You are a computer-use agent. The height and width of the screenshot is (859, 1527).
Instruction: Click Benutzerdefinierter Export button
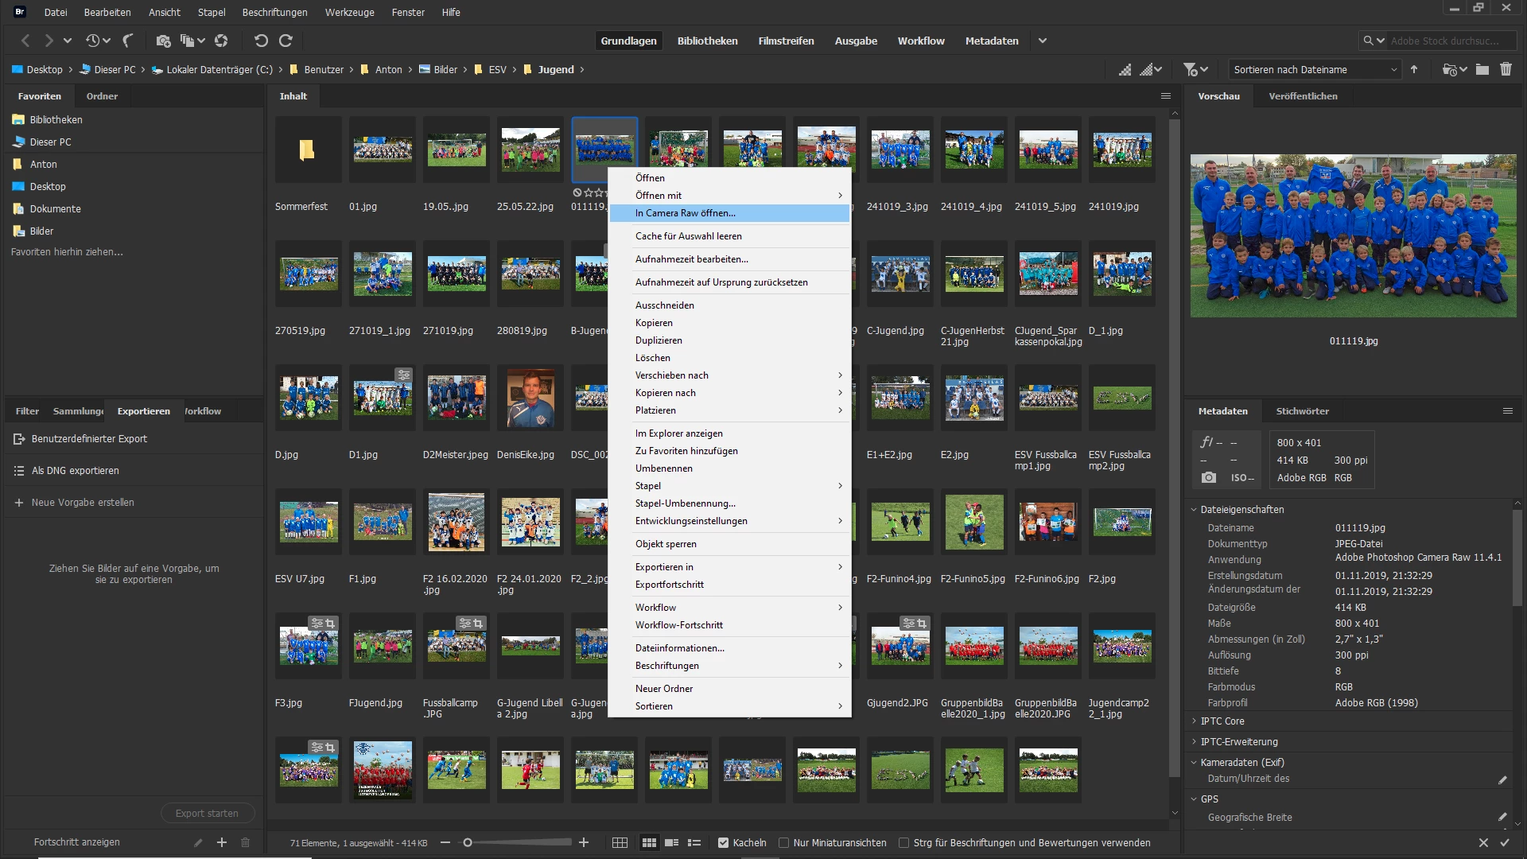point(89,439)
